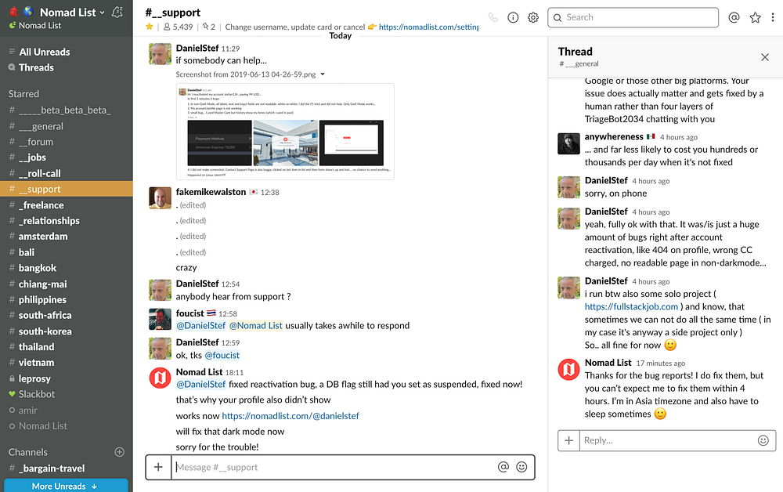Viewport: 783px width, 492px height.
Task: Click @foucist mention in message
Action: pos(222,355)
